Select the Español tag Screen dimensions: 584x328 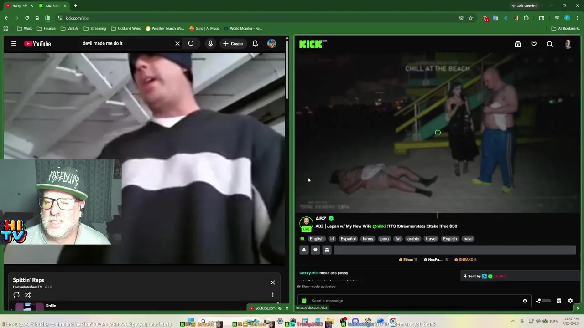[x=348, y=239]
